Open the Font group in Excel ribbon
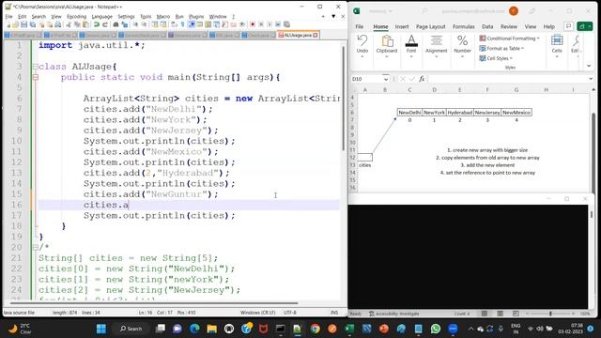Screen dimensions: 601x338 coord(411,46)
